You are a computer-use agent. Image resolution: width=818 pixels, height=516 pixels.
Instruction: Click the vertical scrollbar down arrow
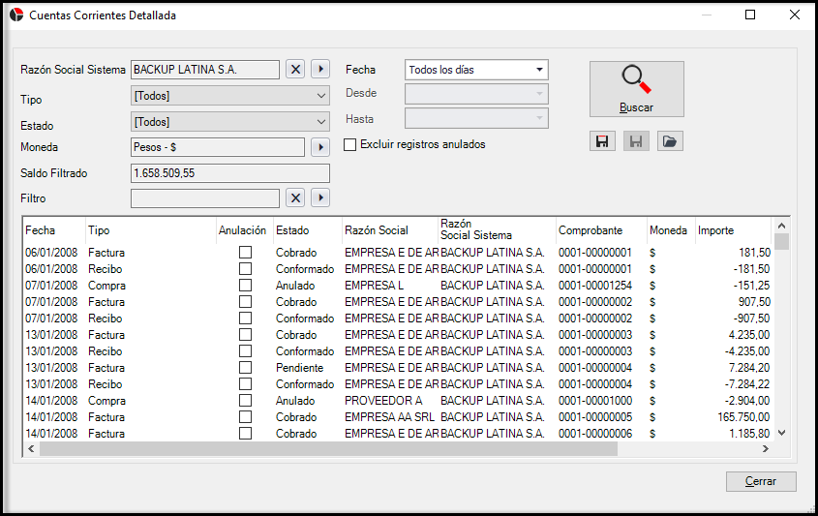click(781, 433)
